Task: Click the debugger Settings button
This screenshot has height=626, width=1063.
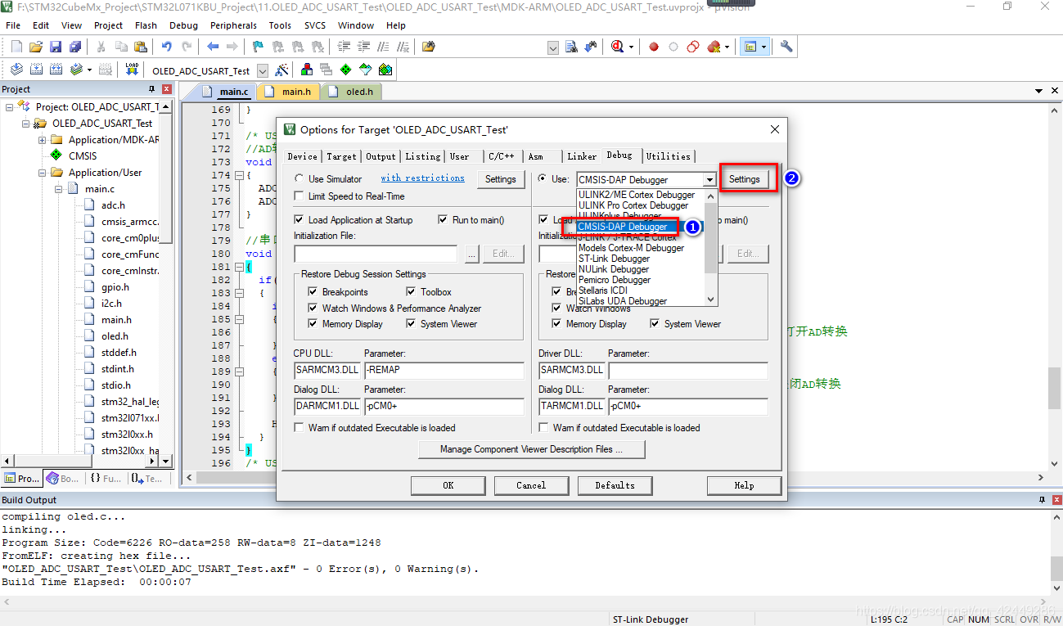Action: click(x=745, y=179)
